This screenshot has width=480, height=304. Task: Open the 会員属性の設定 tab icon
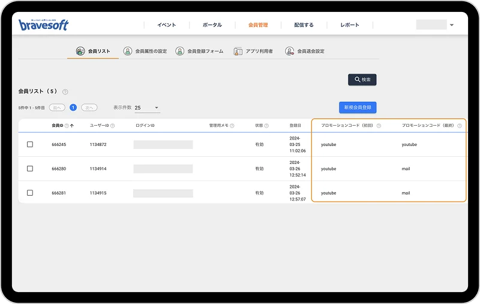[127, 51]
